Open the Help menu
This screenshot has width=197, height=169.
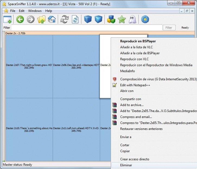(x=49, y=11)
